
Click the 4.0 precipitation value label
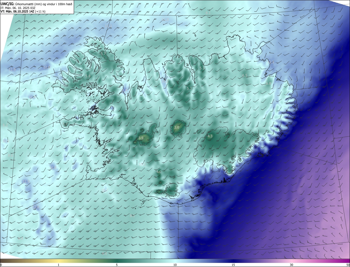[159, 172]
